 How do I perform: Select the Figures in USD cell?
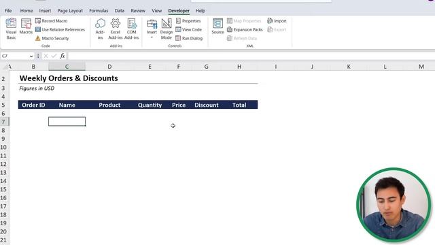point(37,88)
